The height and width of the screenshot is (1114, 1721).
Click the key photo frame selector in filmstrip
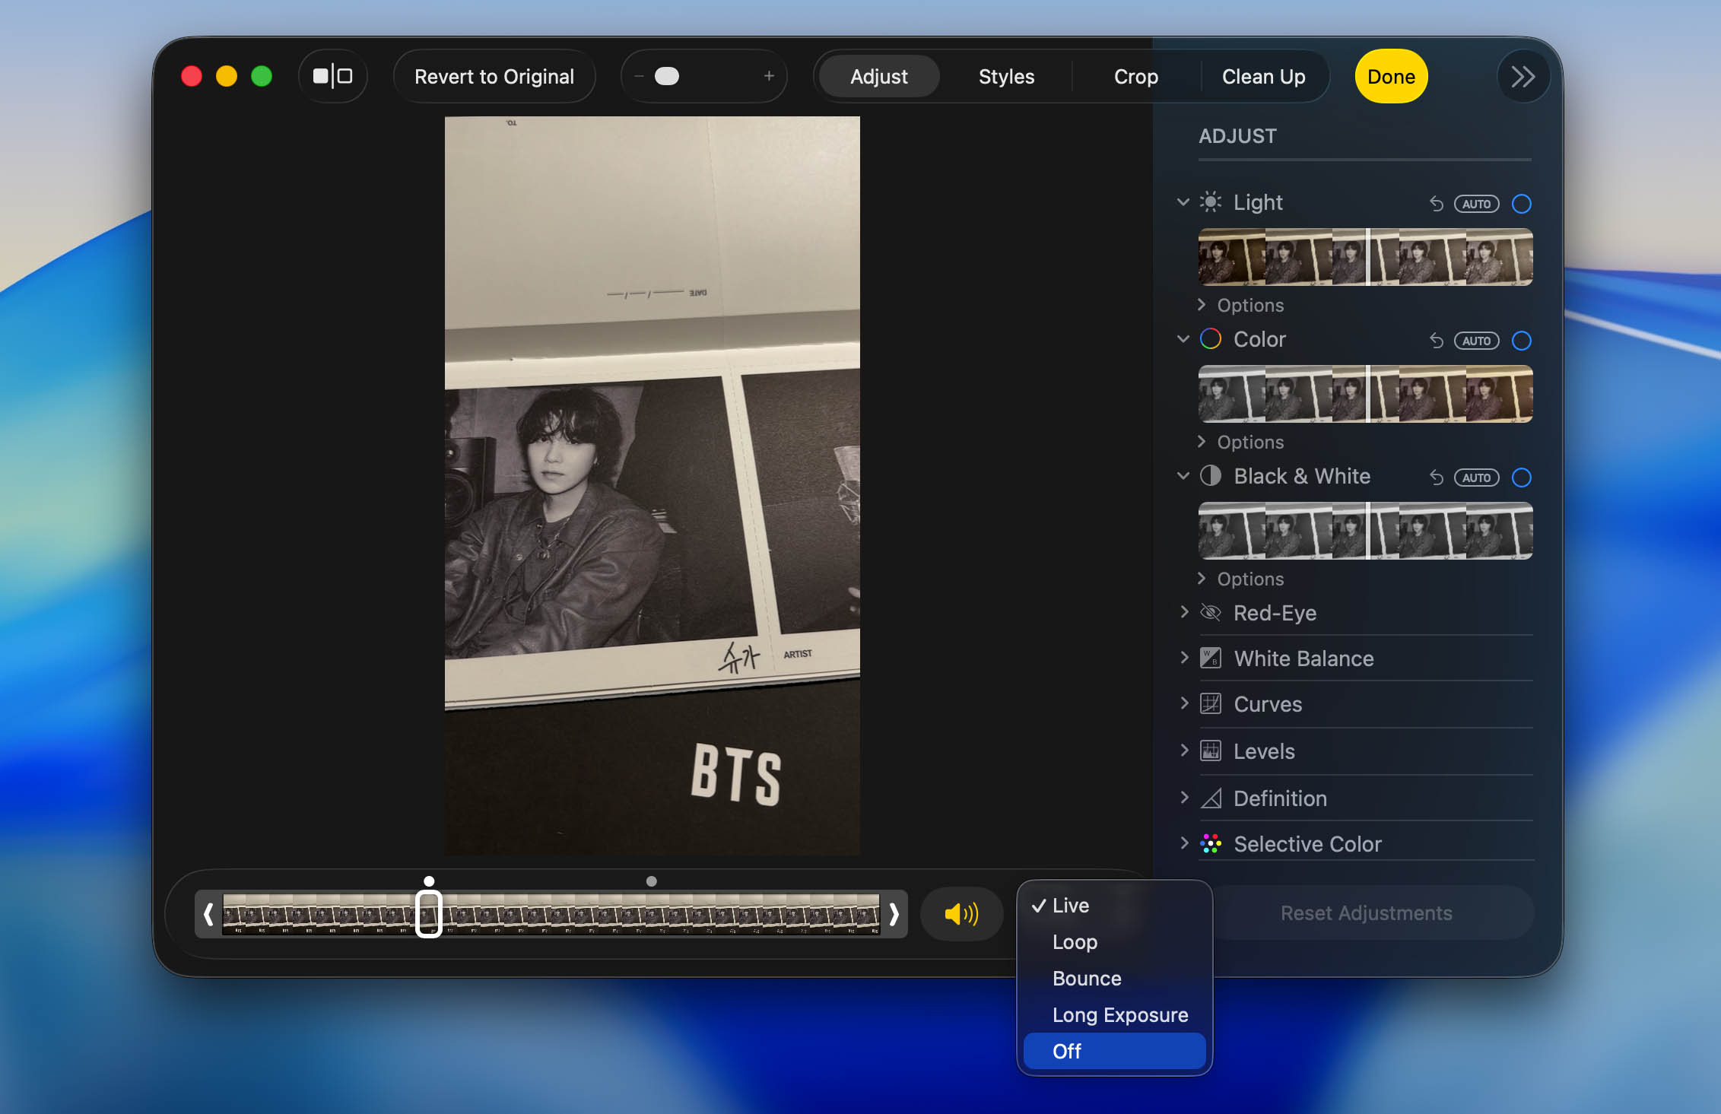pos(429,913)
